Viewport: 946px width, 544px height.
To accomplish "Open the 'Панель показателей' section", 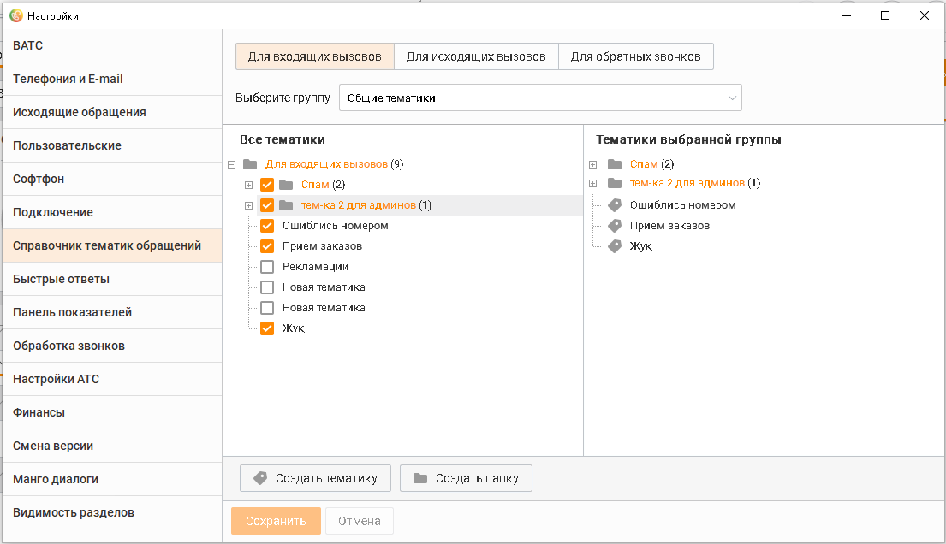I will tap(112, 312).
